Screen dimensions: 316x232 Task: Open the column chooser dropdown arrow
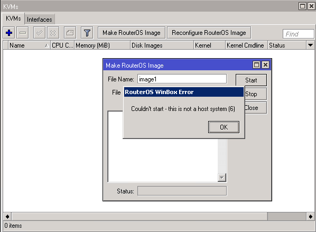(x=310, y=45)
